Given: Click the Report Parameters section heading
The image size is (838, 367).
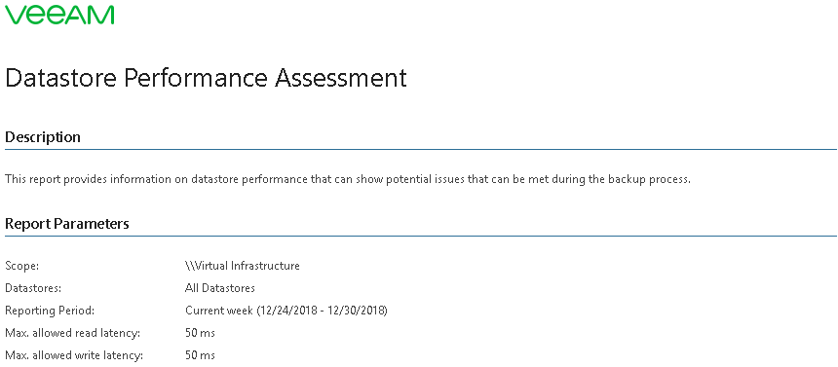Looking at the screenshot, I should point(67,223).
